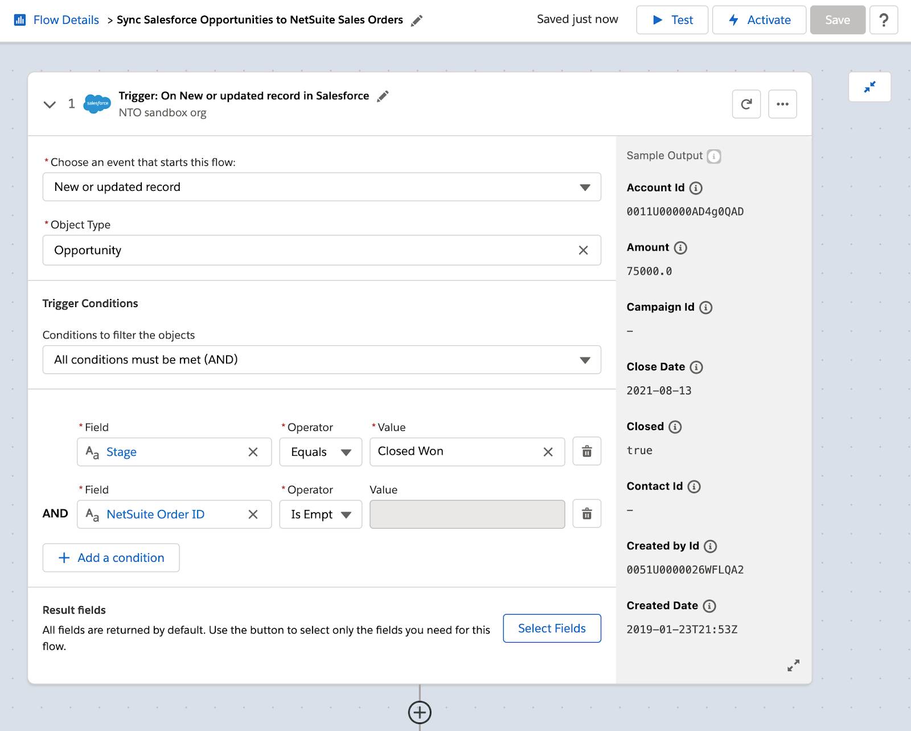The image size is (911, 731).
Task: Open the Is Empty operator dropdown
Action: (321, 514)
